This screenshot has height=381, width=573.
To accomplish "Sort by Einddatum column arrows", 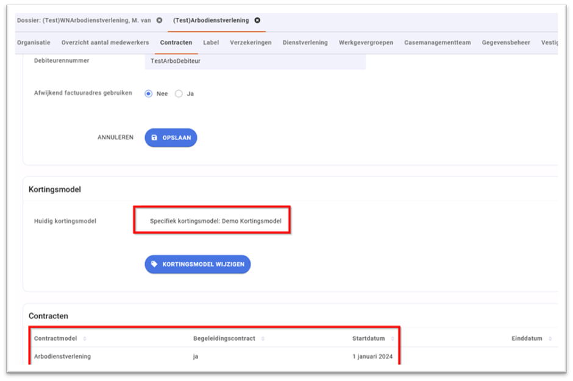I will (x=550, y=338).
